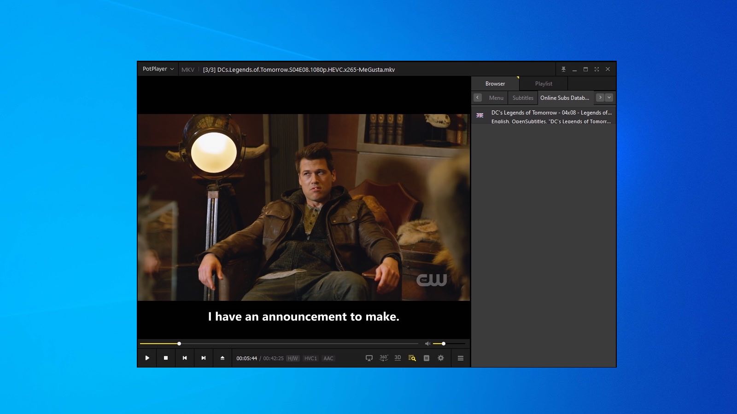737x414 pixels.
Task: Open the hamburger main menu icon
Action: click(460, 358)
